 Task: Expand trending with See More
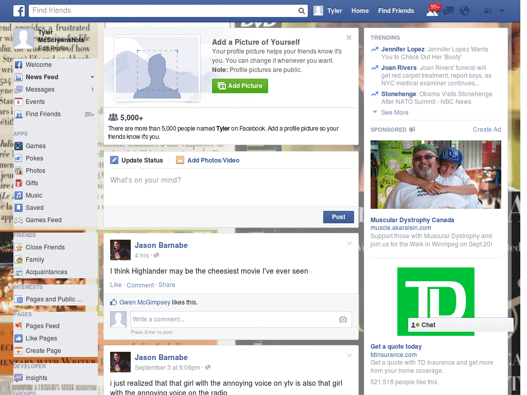click(x=395, y=113)
